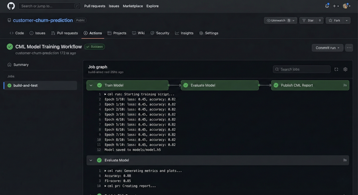Viewport: 358px width, 195px height.
Task: Expand the 'cml run: Starting training script' log group
Action: coord(106,94)
